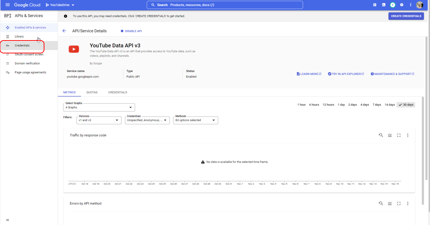Select the 1 hour time range
Screen dimensions: 430x225
click(x=301, y=105)
